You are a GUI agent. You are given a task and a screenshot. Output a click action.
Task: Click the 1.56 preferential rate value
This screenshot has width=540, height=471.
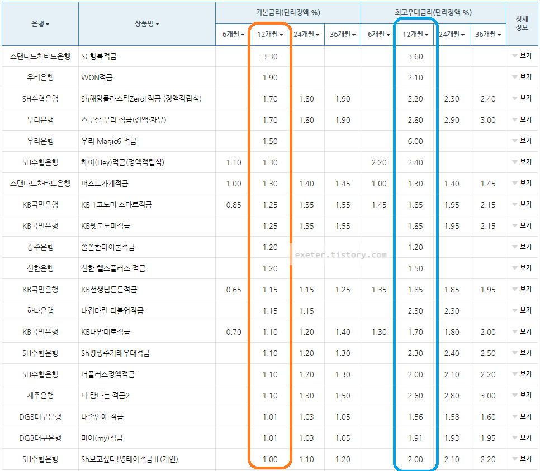pyautogui.click(x=415, y=417)
